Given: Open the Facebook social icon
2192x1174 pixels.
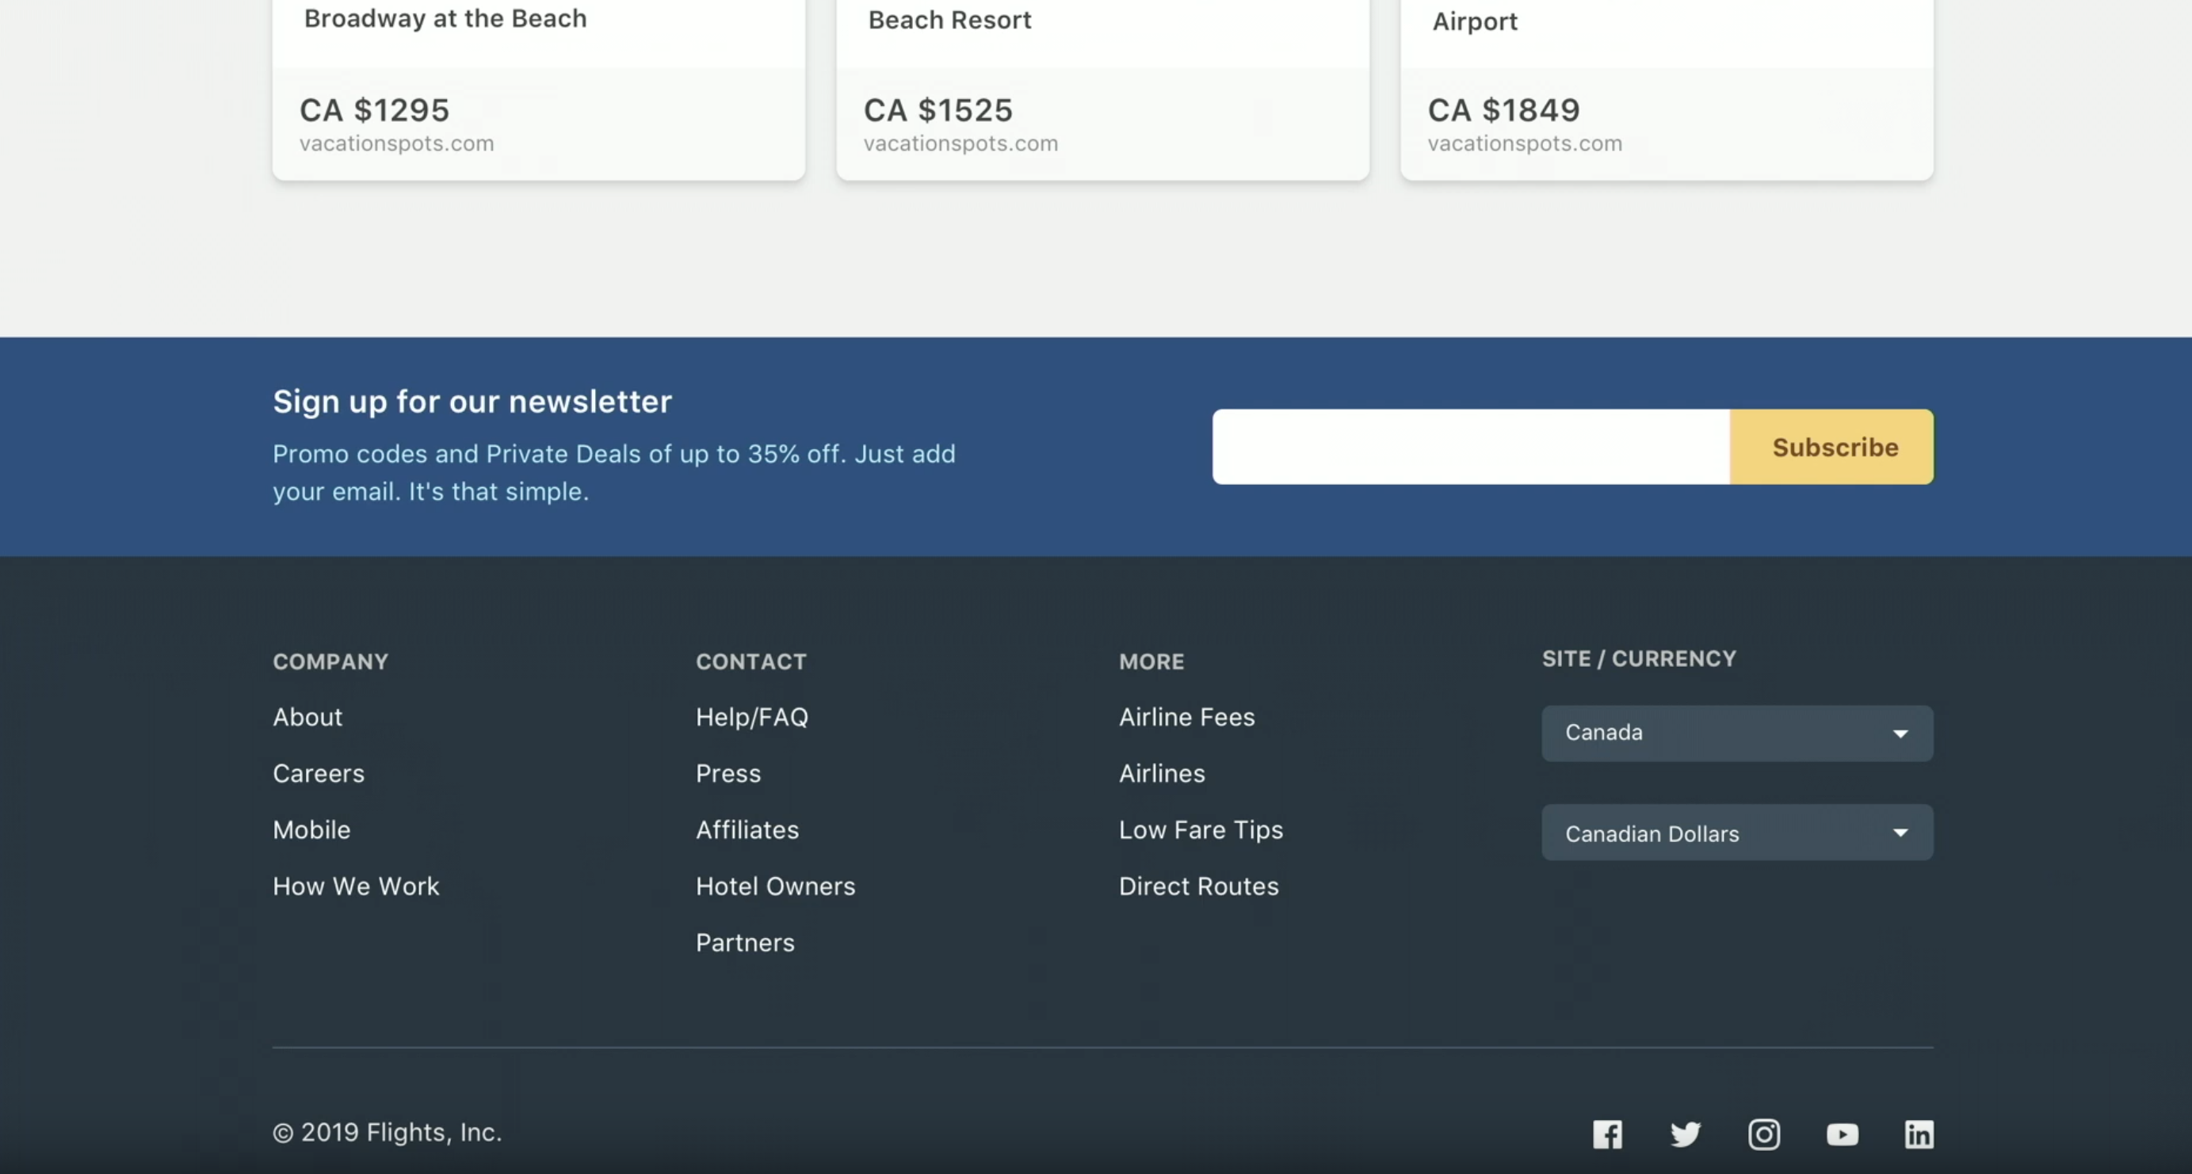Looking at the screenshot, I should (x=1607, y=1134).
